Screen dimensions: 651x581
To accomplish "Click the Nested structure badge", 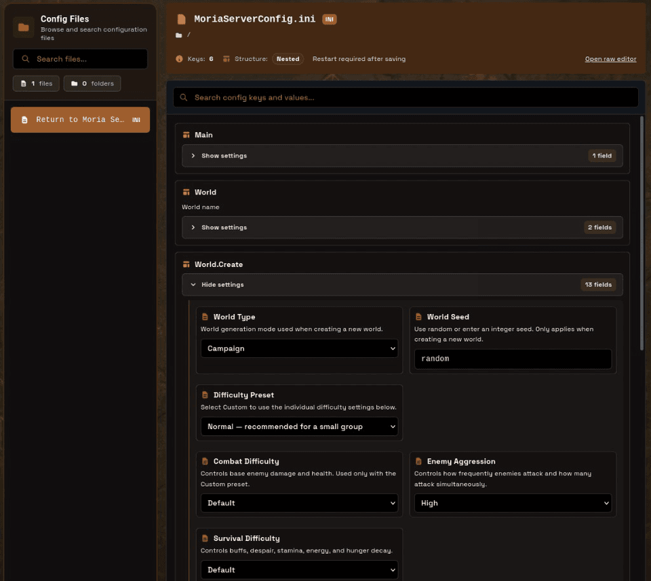I will pyautogui.click(x=288, y=59).
